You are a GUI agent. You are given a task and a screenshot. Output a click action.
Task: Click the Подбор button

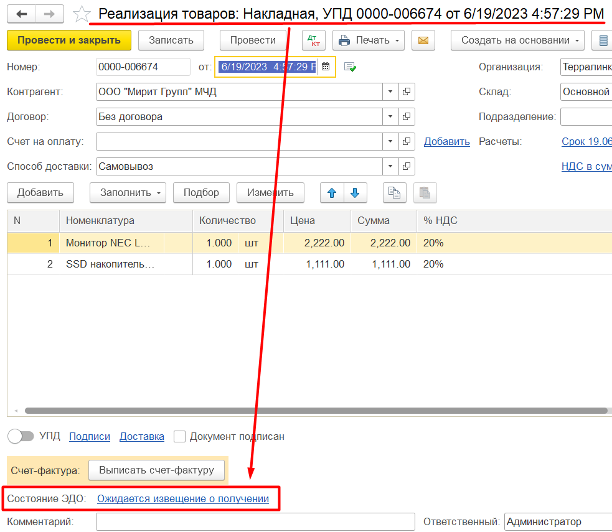(x=201, y=193)
